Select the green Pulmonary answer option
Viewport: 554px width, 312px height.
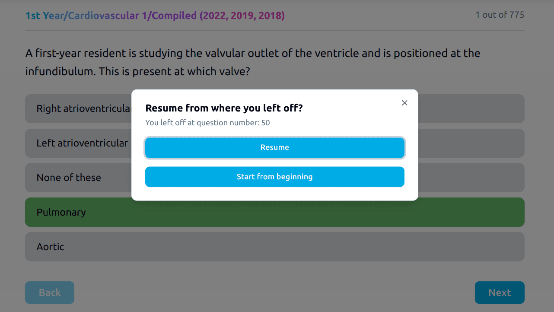click(274, 212)
